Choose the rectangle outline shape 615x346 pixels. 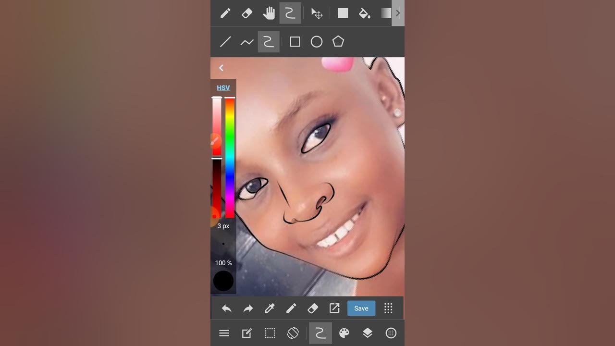pyautogui.click(x=295, y=42)
